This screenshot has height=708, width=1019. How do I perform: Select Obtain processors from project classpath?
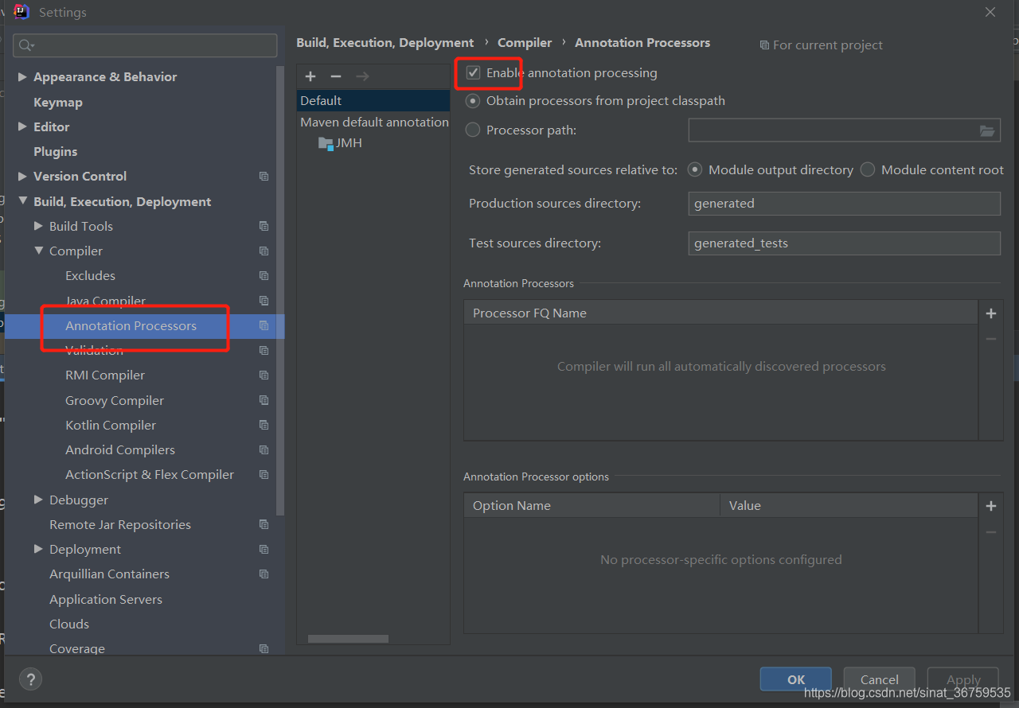click(x=473, y=101)
